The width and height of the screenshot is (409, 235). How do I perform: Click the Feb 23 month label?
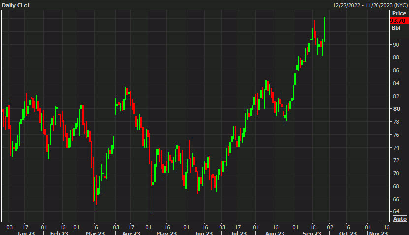[x=59, y=233]
